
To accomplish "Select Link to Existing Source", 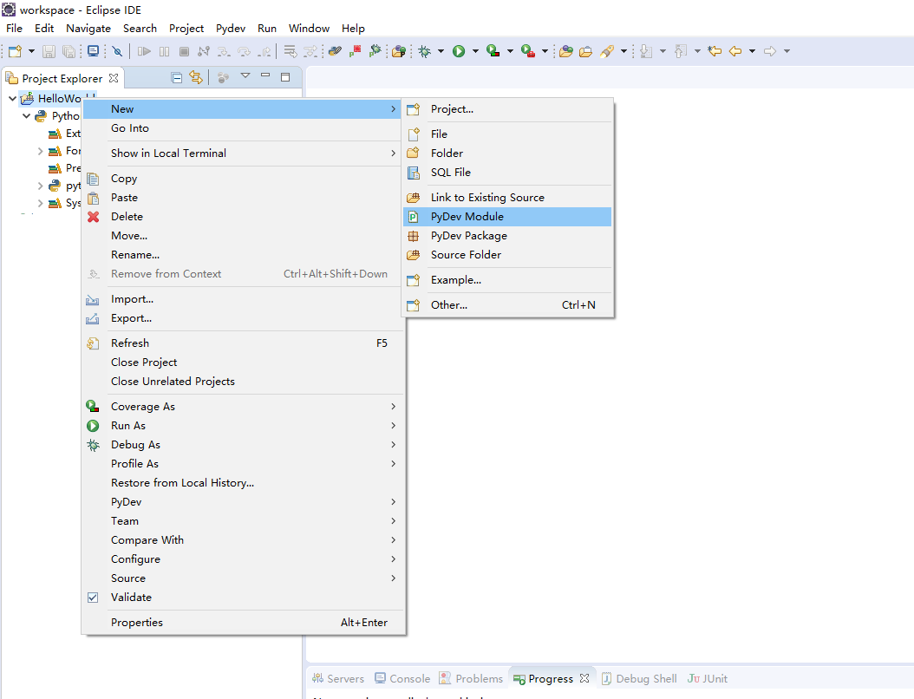I will [507, 198].
